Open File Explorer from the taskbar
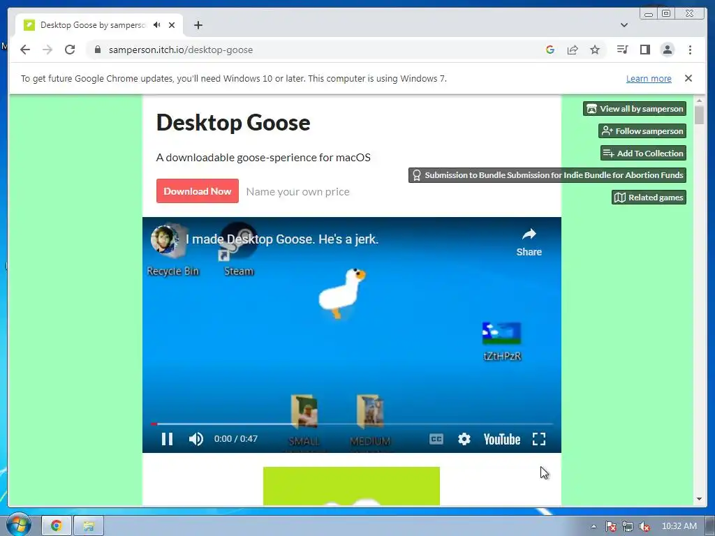 89,526
